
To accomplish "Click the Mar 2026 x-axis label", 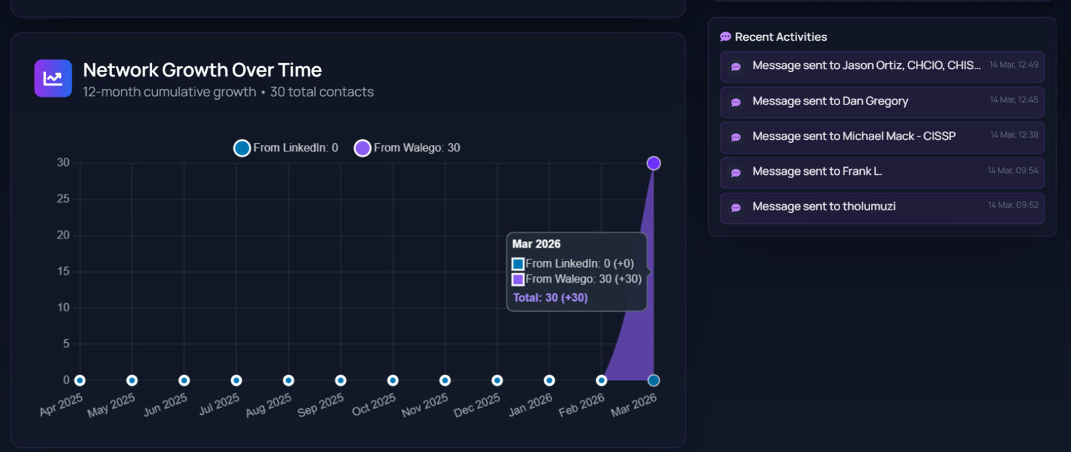I will coord(634,406).
